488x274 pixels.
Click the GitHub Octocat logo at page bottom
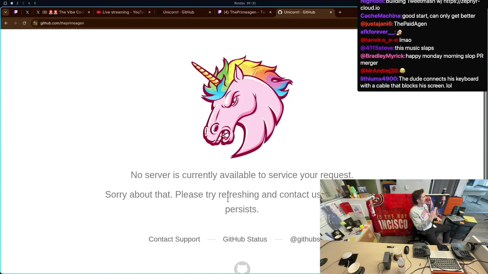tap(242, 268)
